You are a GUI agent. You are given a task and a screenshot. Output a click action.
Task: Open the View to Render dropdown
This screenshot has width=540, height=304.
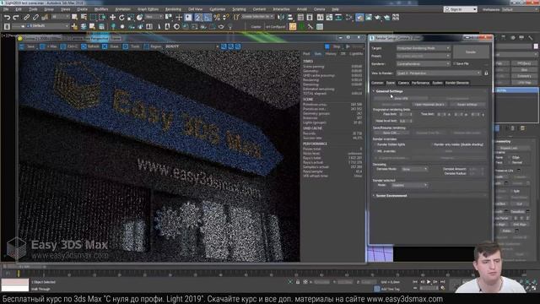[439, 73]
